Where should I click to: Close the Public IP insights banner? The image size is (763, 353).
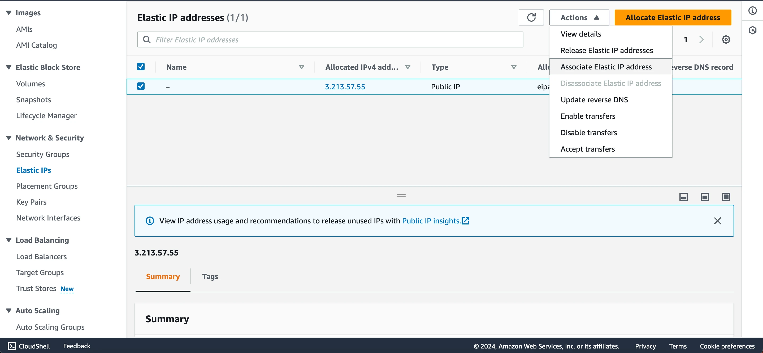[717, 221]
